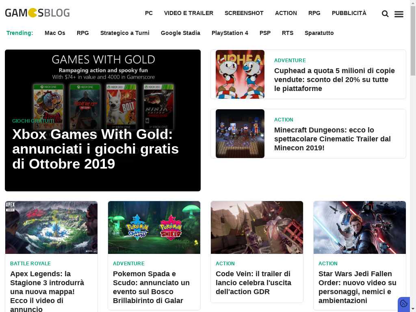Open the Minecraft Dungeons article thumbnail
The image size is (416, 312).
point(240,133)
